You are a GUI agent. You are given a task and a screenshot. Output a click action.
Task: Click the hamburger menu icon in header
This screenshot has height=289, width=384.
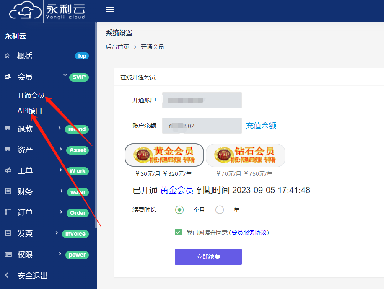click(x=110, y=10)
